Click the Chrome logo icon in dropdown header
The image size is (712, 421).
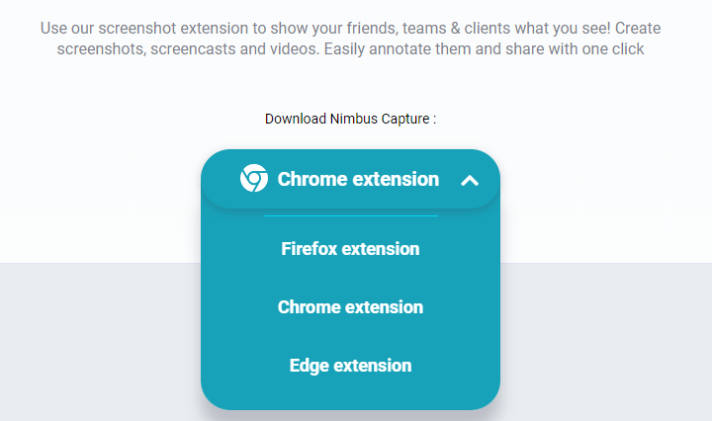[x=254, y=178]
